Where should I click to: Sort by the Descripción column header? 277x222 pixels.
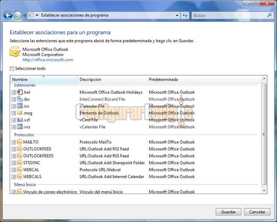pos(112,80)
